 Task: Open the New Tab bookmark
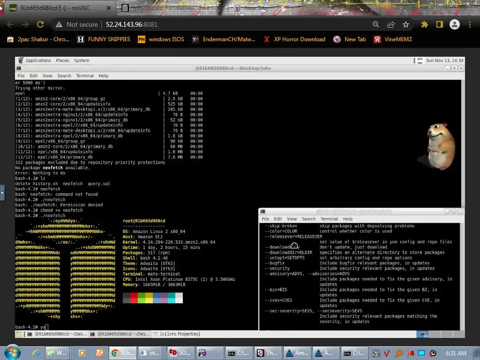(x=350, y=39)
